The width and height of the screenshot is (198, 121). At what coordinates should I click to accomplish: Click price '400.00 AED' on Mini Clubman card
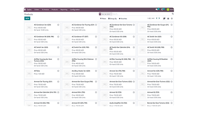[x=80, y=64]
